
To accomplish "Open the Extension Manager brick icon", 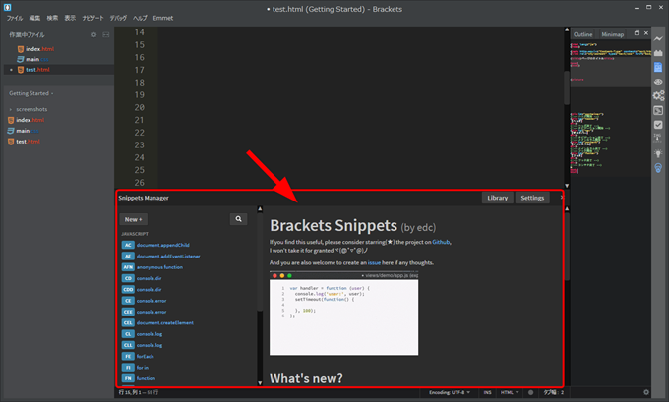I will coord(658,53).
